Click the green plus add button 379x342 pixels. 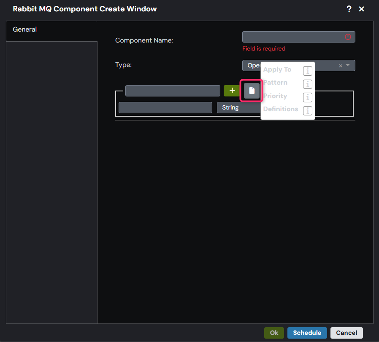tap(232, 91)
